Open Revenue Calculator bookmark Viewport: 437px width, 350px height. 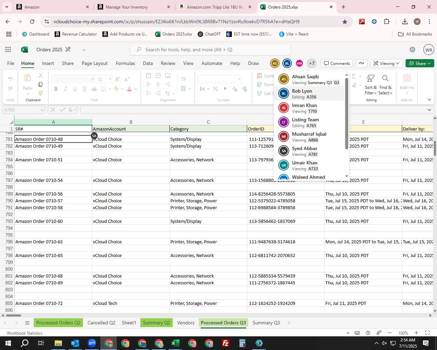point(76,34)
